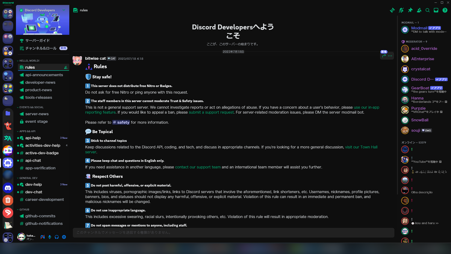Image resolution: width=451 pixels, height=254 pixels.
Task: Open the active-dev-badge channel
Action: click(44, 153)
